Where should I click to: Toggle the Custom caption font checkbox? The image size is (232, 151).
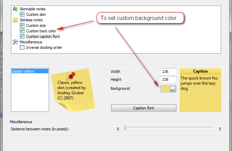pos(22,36)
